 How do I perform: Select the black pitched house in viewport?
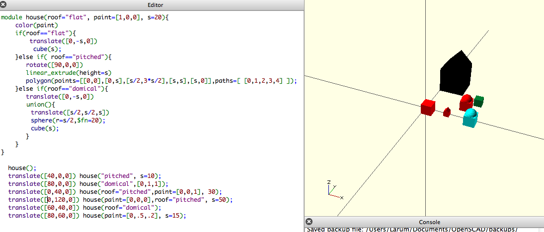click(x=456, y=73)
